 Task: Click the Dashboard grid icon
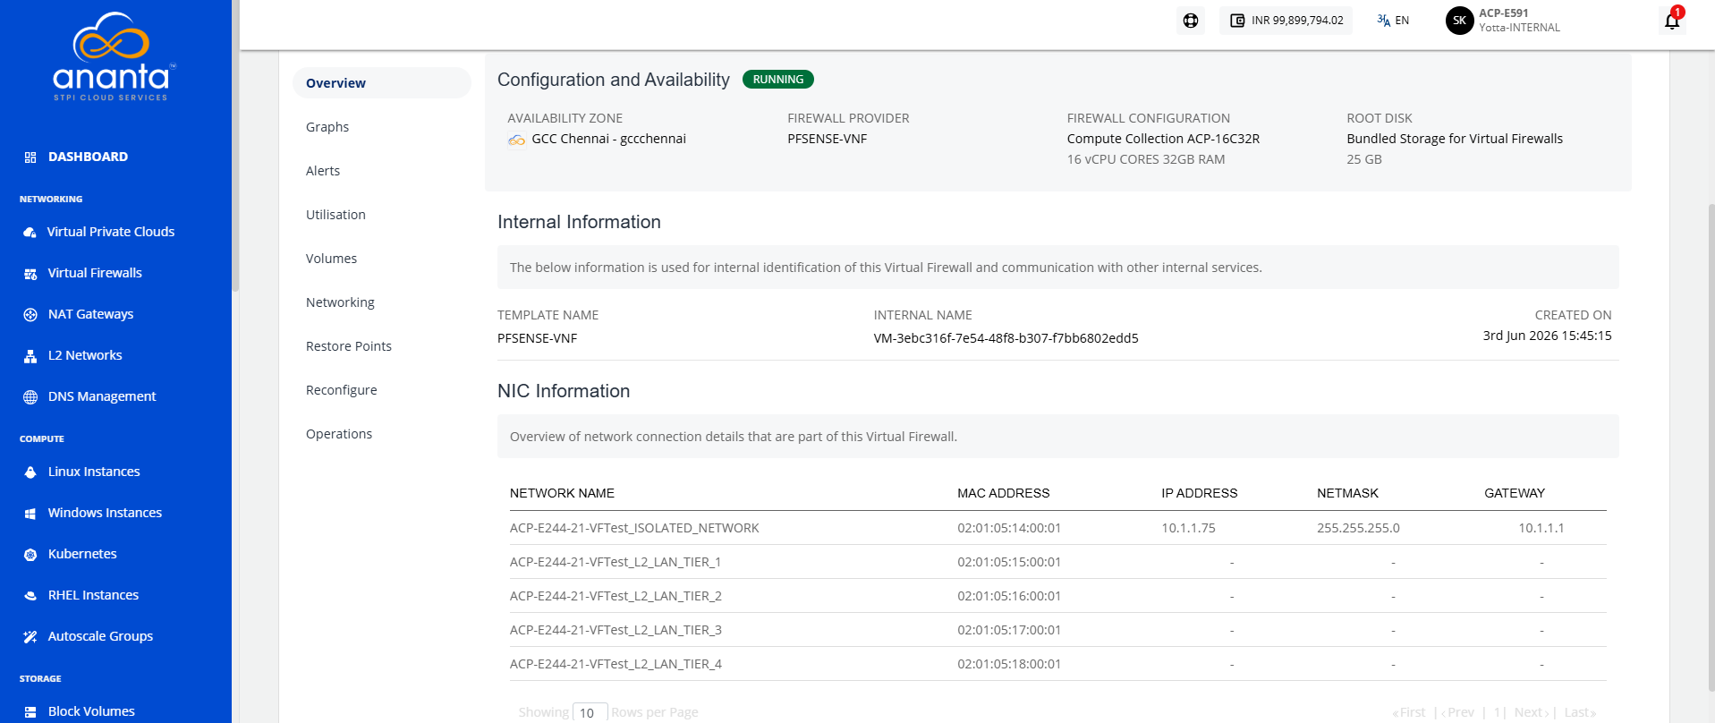30,157
